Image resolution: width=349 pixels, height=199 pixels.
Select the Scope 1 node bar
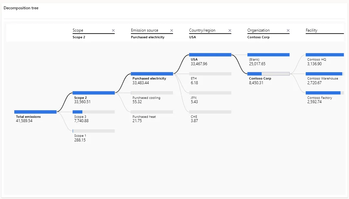93,131
